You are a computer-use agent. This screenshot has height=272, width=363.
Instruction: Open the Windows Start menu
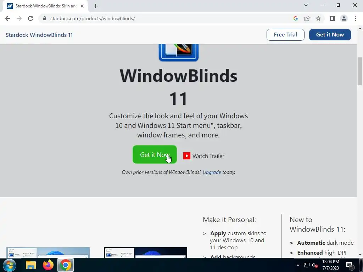(10, 265)
